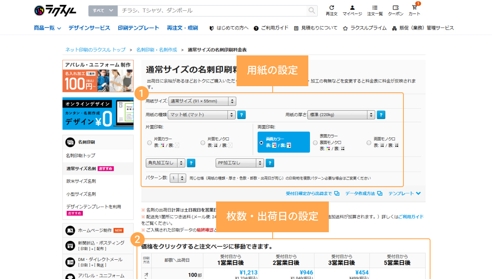Viewport: 492px width, 279px height.
Task: Select 表面カラー裏面モノクロ radio button
Action: coord(315,143)
